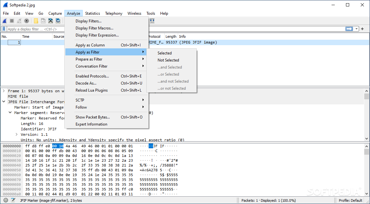Viewport: 370px width, 204px height.
Task: Open a capture file with folder icon
Action: (36, 21)
